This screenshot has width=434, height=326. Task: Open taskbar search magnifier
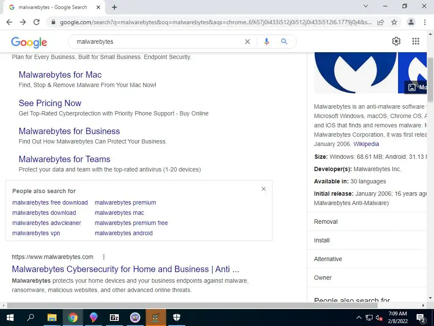click(31, 318)
